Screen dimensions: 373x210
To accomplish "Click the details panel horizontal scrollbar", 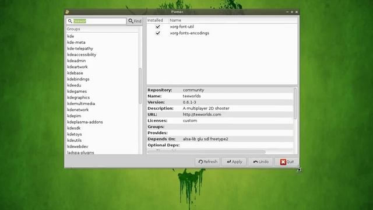I will point(206,152).
